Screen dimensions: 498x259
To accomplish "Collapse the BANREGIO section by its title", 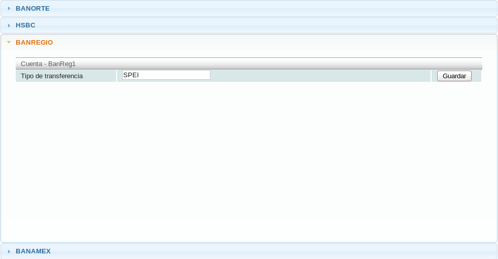I will click(34, 43).
